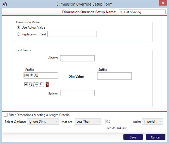Click the example text Ex: 1'-6", 3.24', 6.3"
The width and height of the screenshot is (169, 144).
117,128
